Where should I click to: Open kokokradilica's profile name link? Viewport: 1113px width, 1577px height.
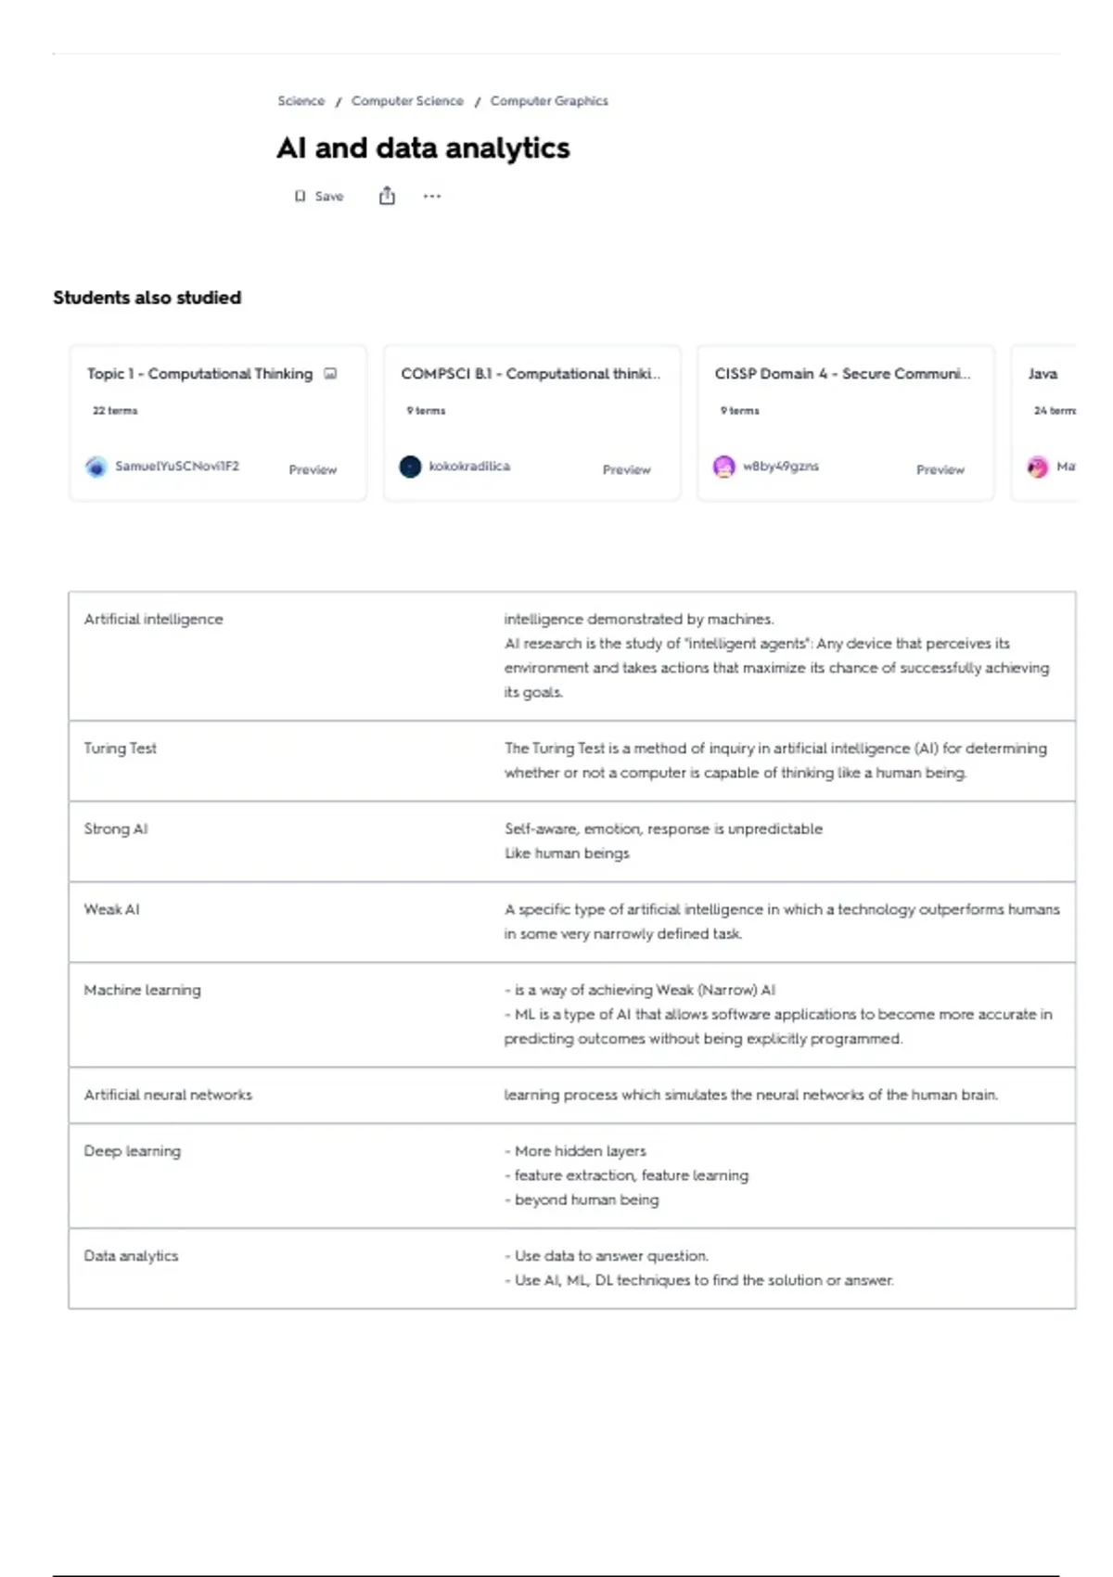(x=469, y=467)
